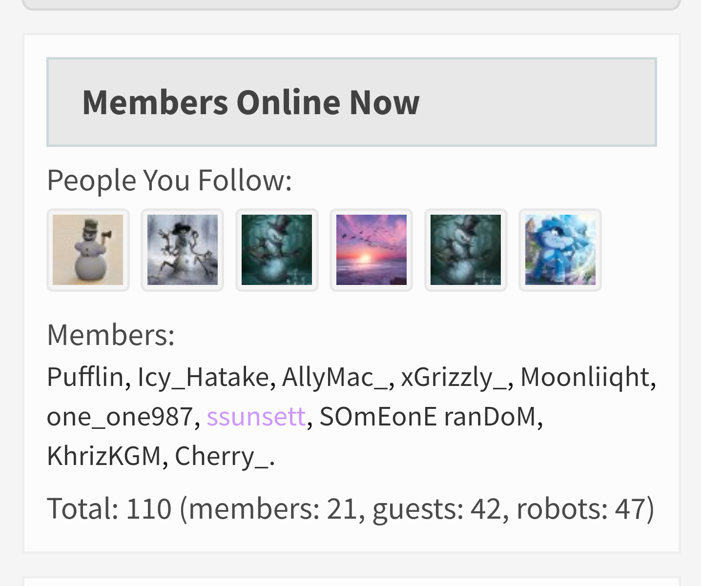701x586 pixels.
Task: Open teal snowman avatar left of sunset
Action: (277, 250)
